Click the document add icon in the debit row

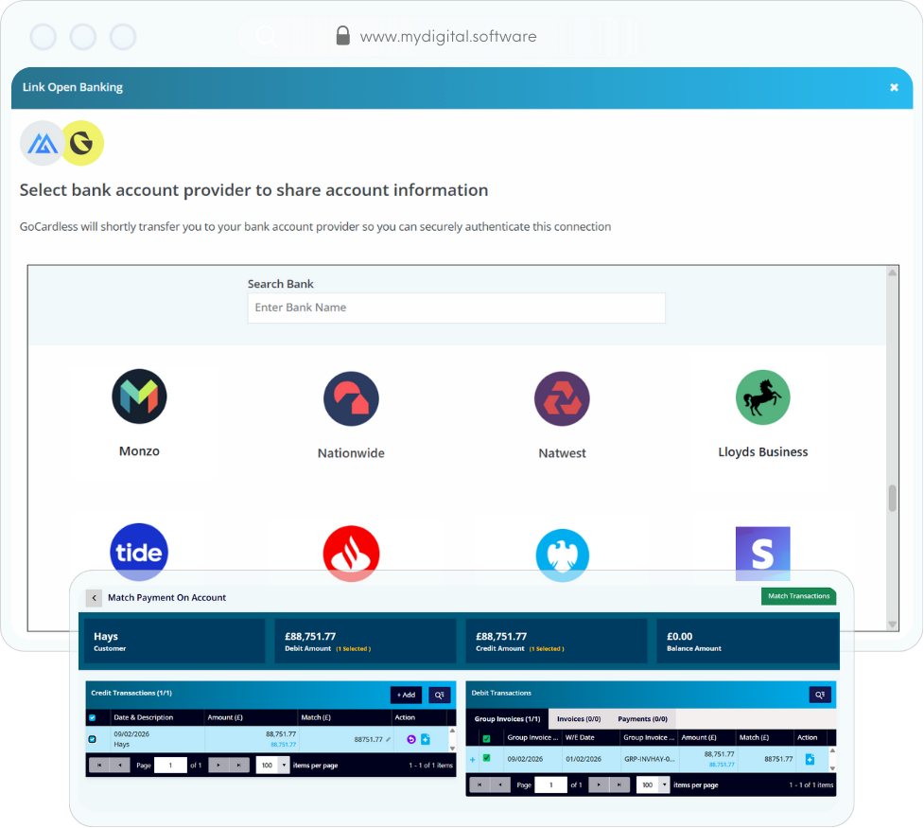pos(810,759)
